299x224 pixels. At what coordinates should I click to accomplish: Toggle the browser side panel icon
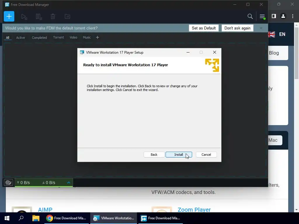(274, 16)
